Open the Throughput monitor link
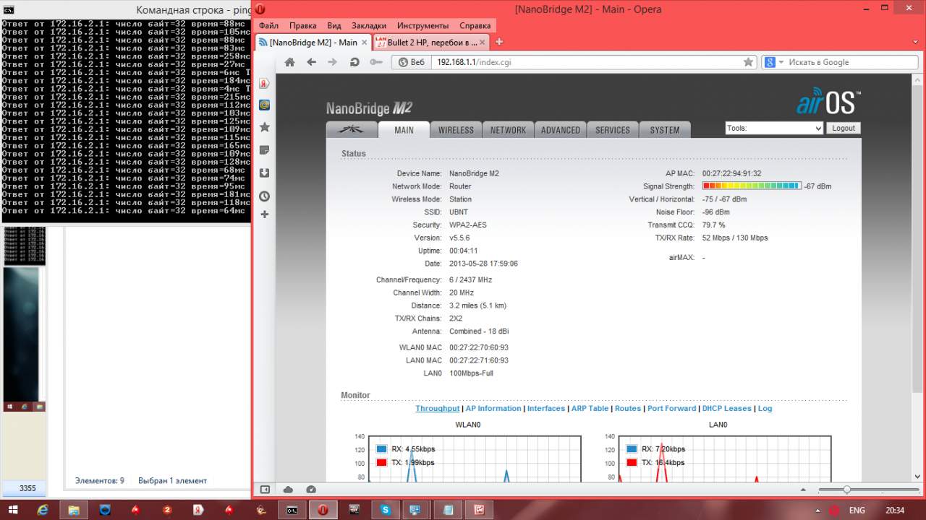This screenshot has height=520, width=926. click(437, 409)
